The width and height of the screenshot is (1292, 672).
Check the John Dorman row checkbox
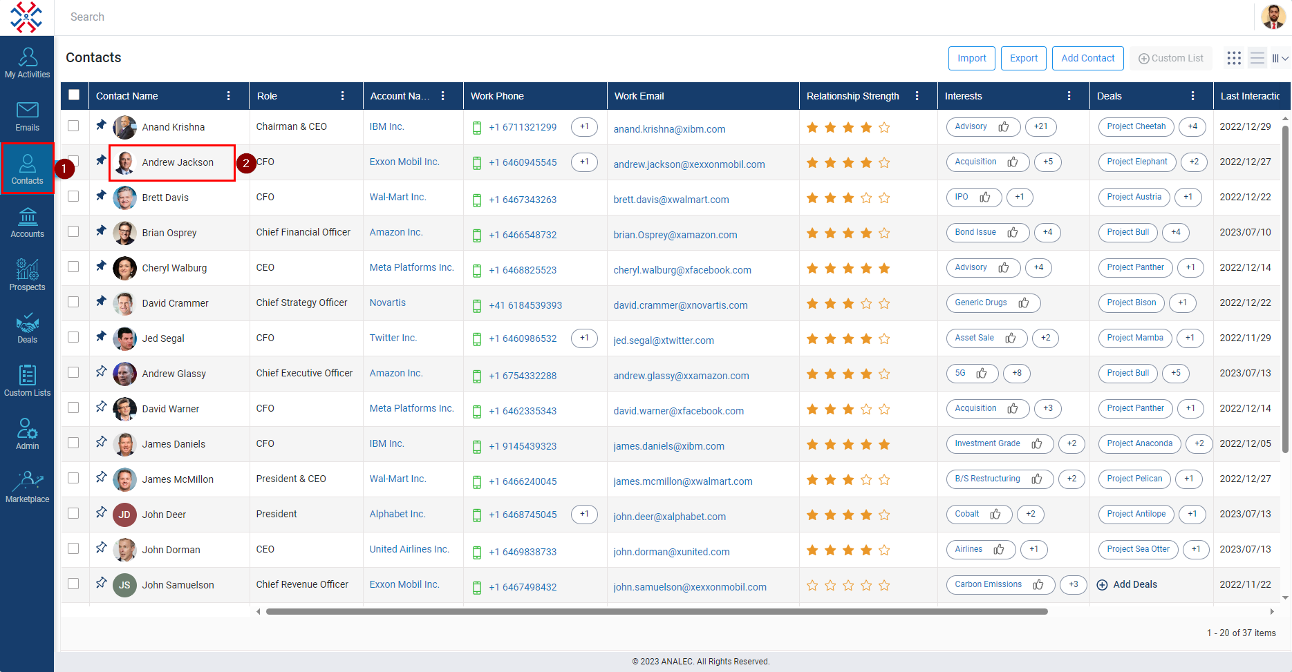click(73, 548)
